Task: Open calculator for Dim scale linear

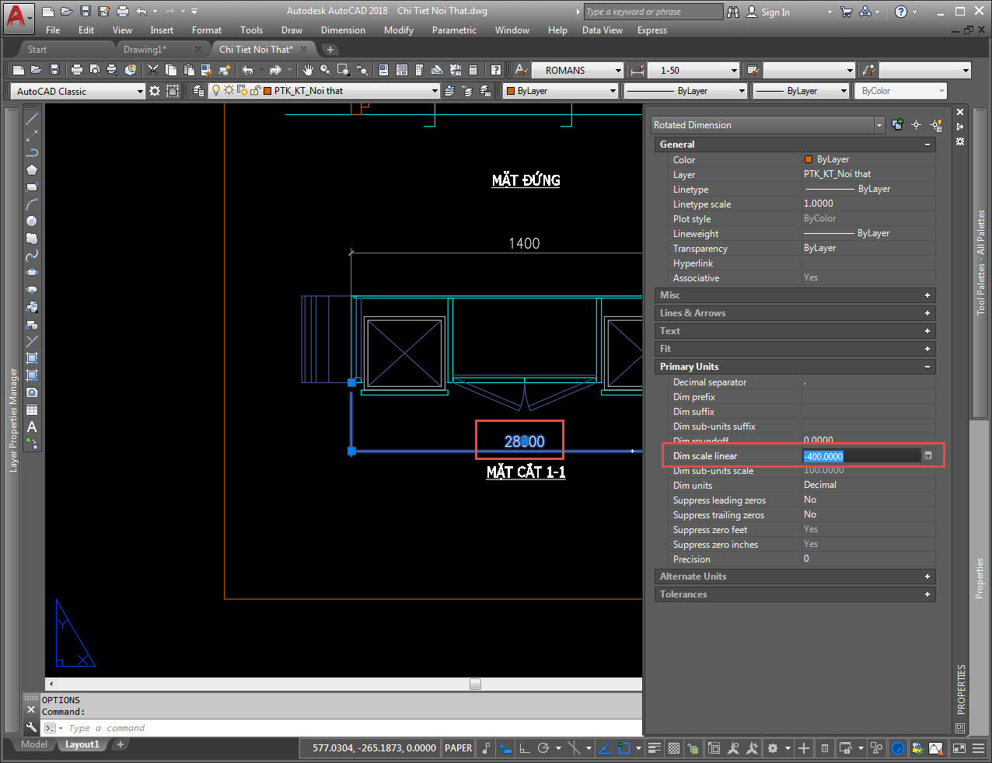Action: tap(927, 456)
